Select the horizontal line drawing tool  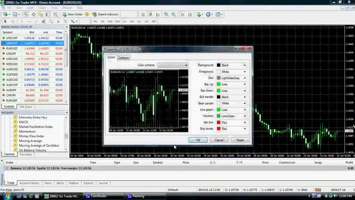pyautogui.click(x=29, y=21)
